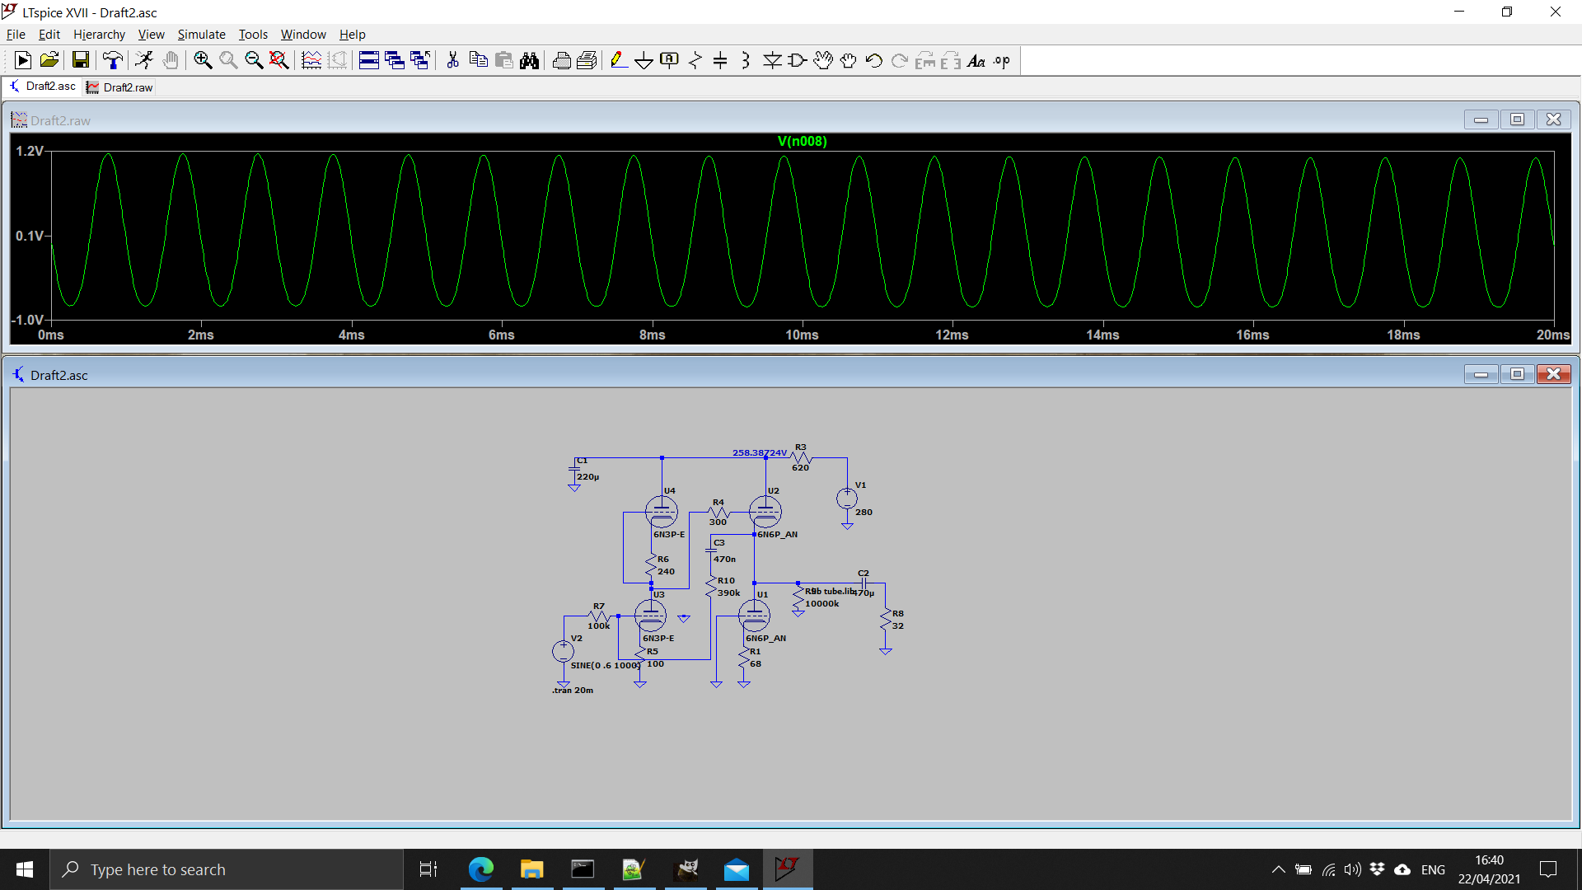The image size is (1582, 890).
Task: Open Microsoft Edge from taskbar
Action: click(x=480, y=869)
